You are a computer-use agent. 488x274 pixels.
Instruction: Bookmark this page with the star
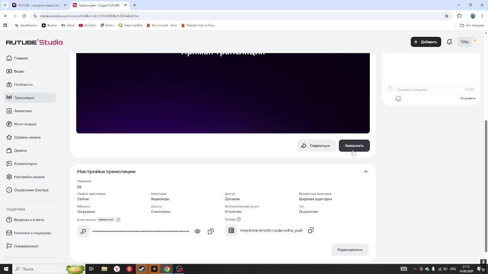446,16
